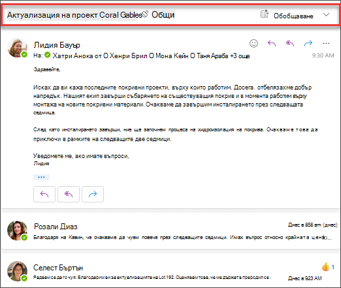Click recipient Мона Кейн
The height and width of the screenshot is (288, 341).
point(172,56)
